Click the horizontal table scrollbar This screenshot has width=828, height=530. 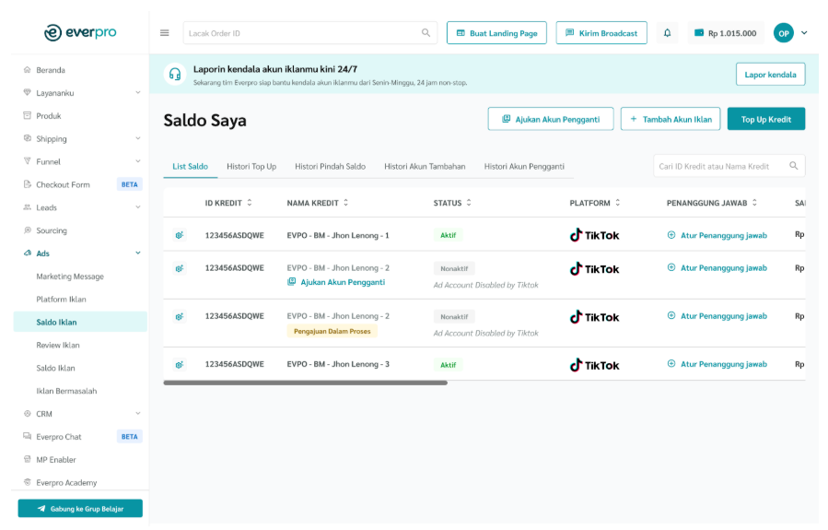[305, 383]
